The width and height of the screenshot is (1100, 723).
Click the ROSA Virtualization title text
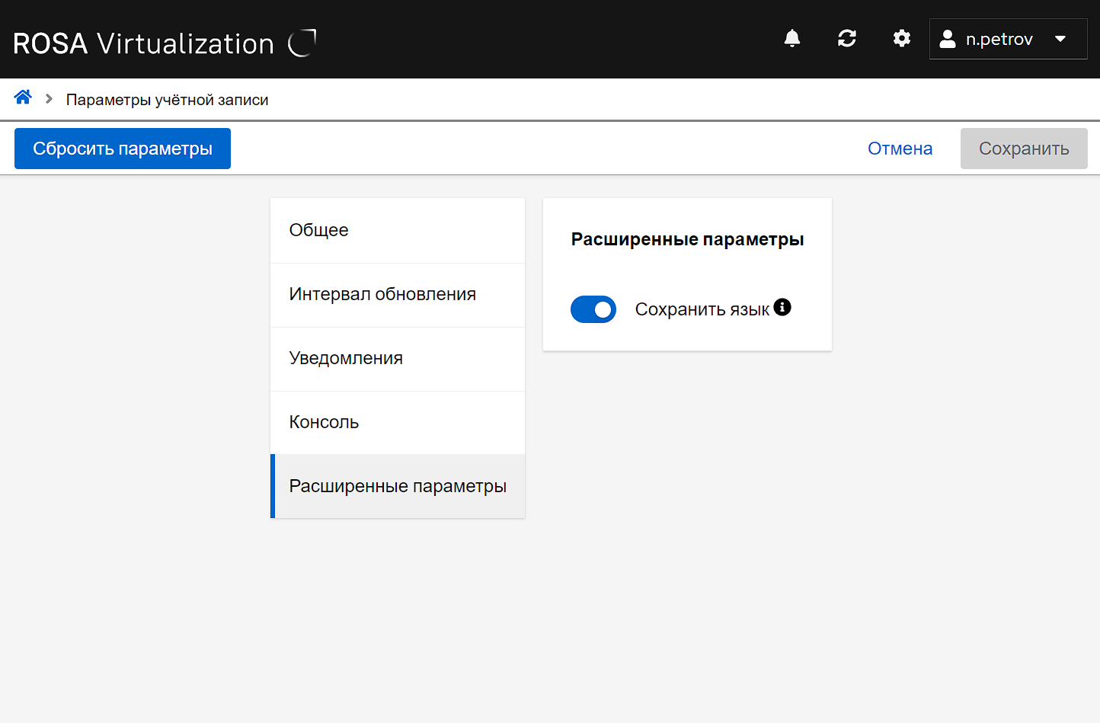pyautogui.click(x=143, y=43)
